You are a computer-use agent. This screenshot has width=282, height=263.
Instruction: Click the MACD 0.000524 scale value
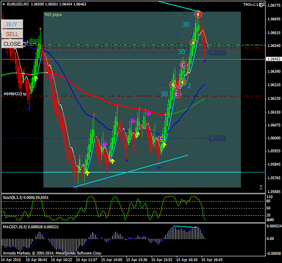pyautogui.click(x=274, y=226)
